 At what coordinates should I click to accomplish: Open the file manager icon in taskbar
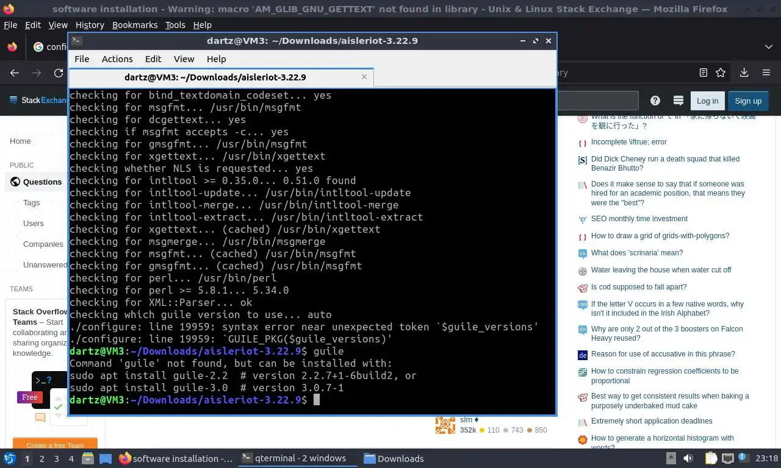(88, 458)
